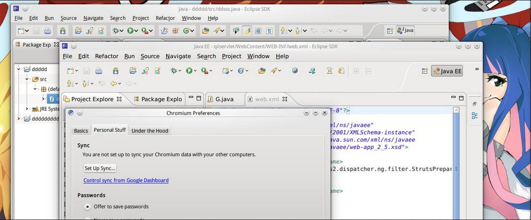Show more toolbar items via double chevron

[477, 69]
